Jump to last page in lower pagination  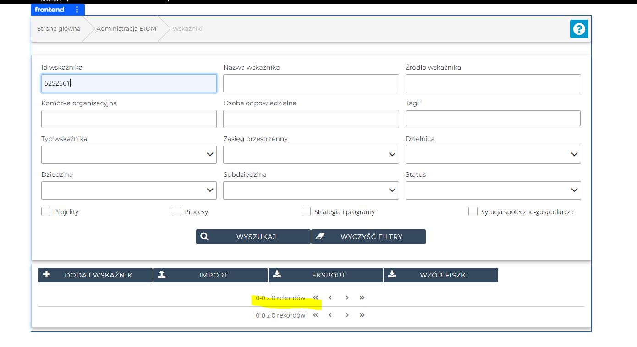362,315
